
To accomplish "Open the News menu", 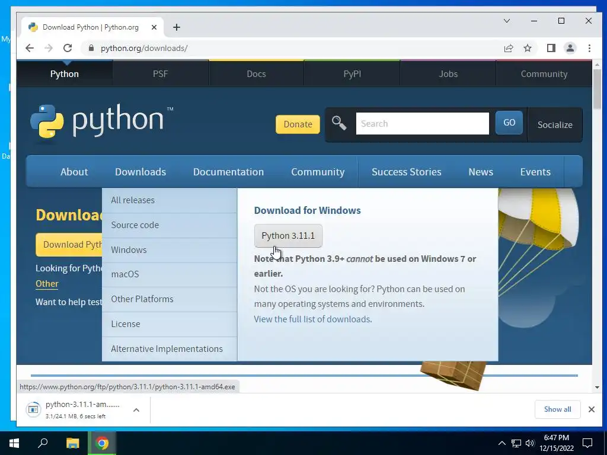I will 481,172.
